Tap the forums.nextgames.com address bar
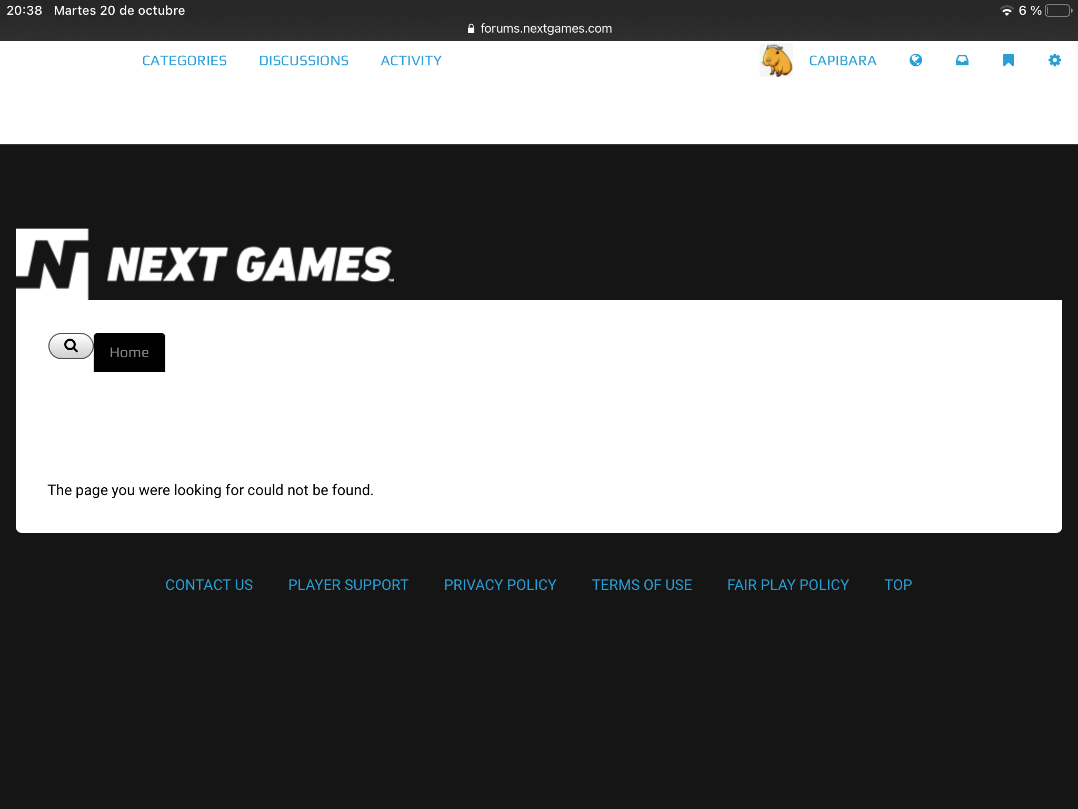The height and width of the screenshot is (809, 1078). point(540,28)
